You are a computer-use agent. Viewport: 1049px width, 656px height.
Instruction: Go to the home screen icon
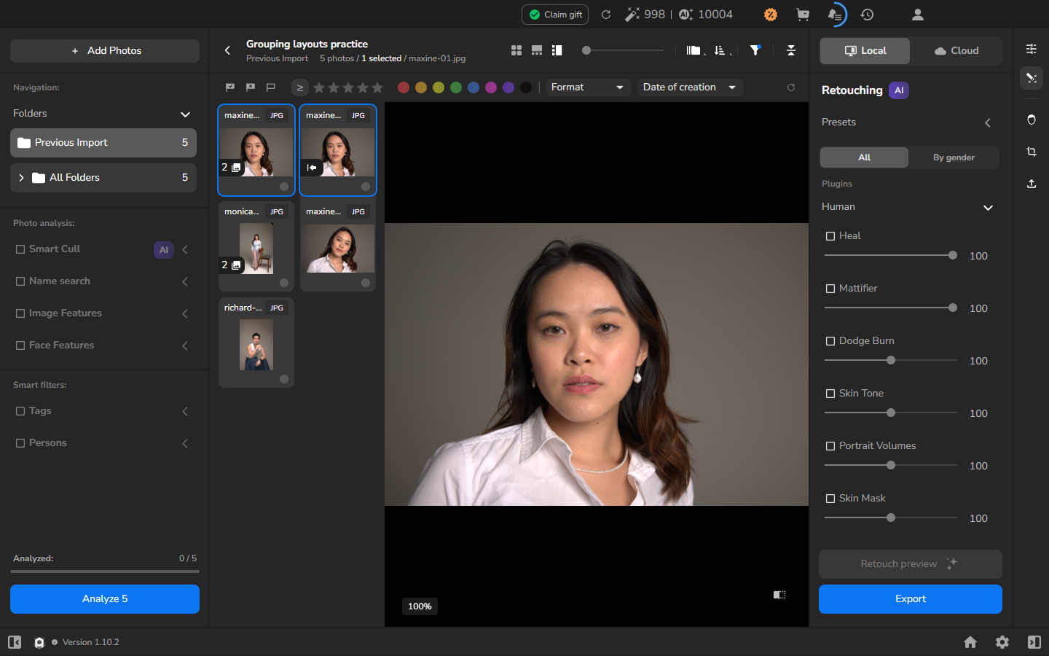pos(970,642)
